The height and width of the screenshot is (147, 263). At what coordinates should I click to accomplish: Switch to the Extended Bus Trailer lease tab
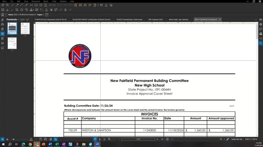(129, 20)
